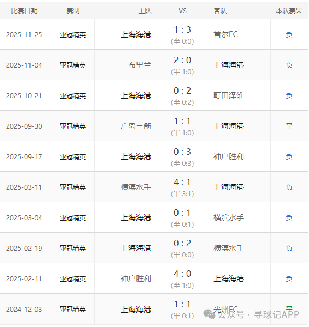Click 亚冠精英 in the 2024-12-03 row
This screenshot has height=327, width=309.
[73, 309]
